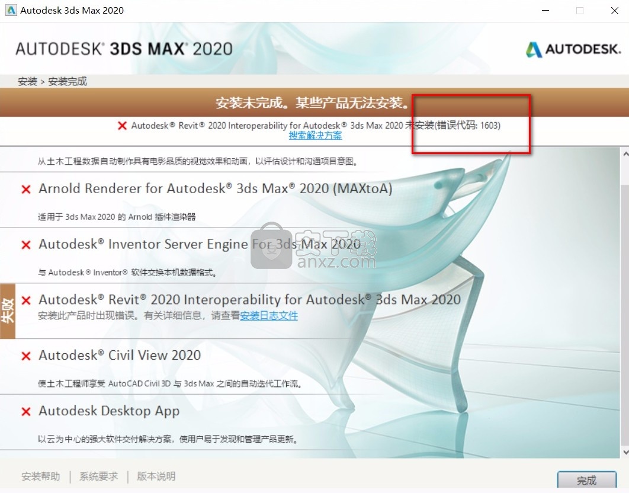The image size is (629, 493).
Task: Click red X beside Revit Interoperability row
Action: point(26,300)
